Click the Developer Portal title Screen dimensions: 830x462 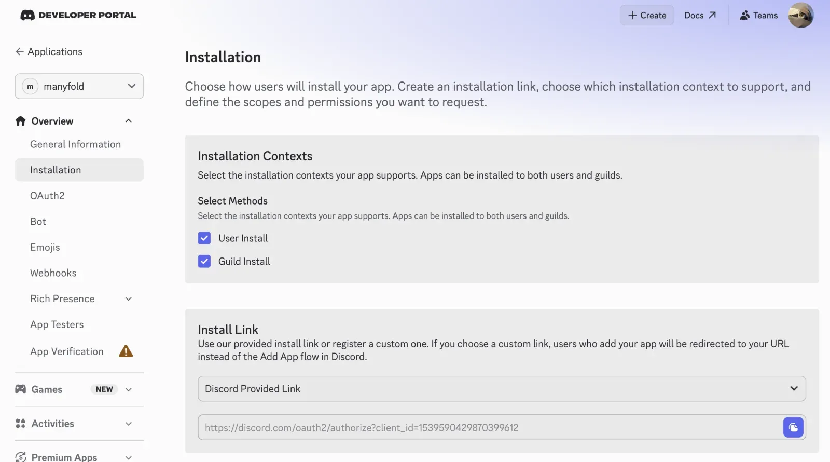click(87, 15)
